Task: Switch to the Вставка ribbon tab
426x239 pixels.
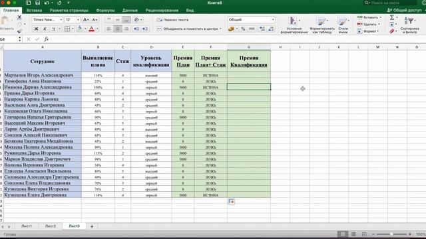Action: (x=34, y=11)
